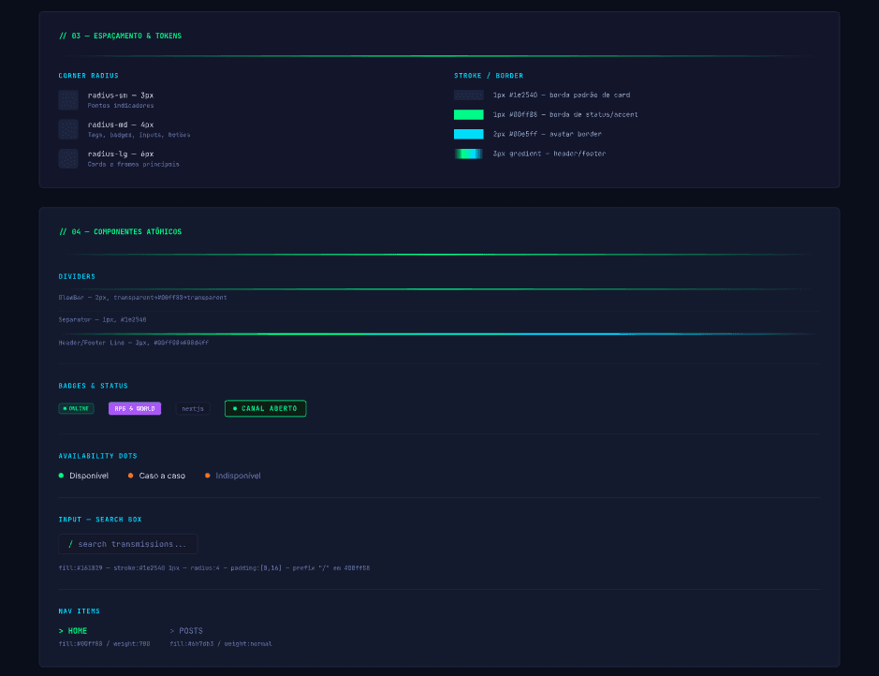The image size is (879, 676).
Task: Toggle the Indisponível availability dot
Action: pyautogui.click(x=208, y=475)
